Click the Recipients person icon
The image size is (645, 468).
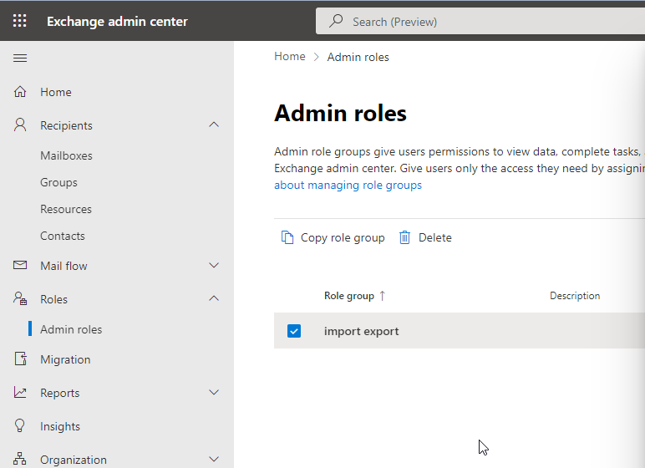[21, 125]
